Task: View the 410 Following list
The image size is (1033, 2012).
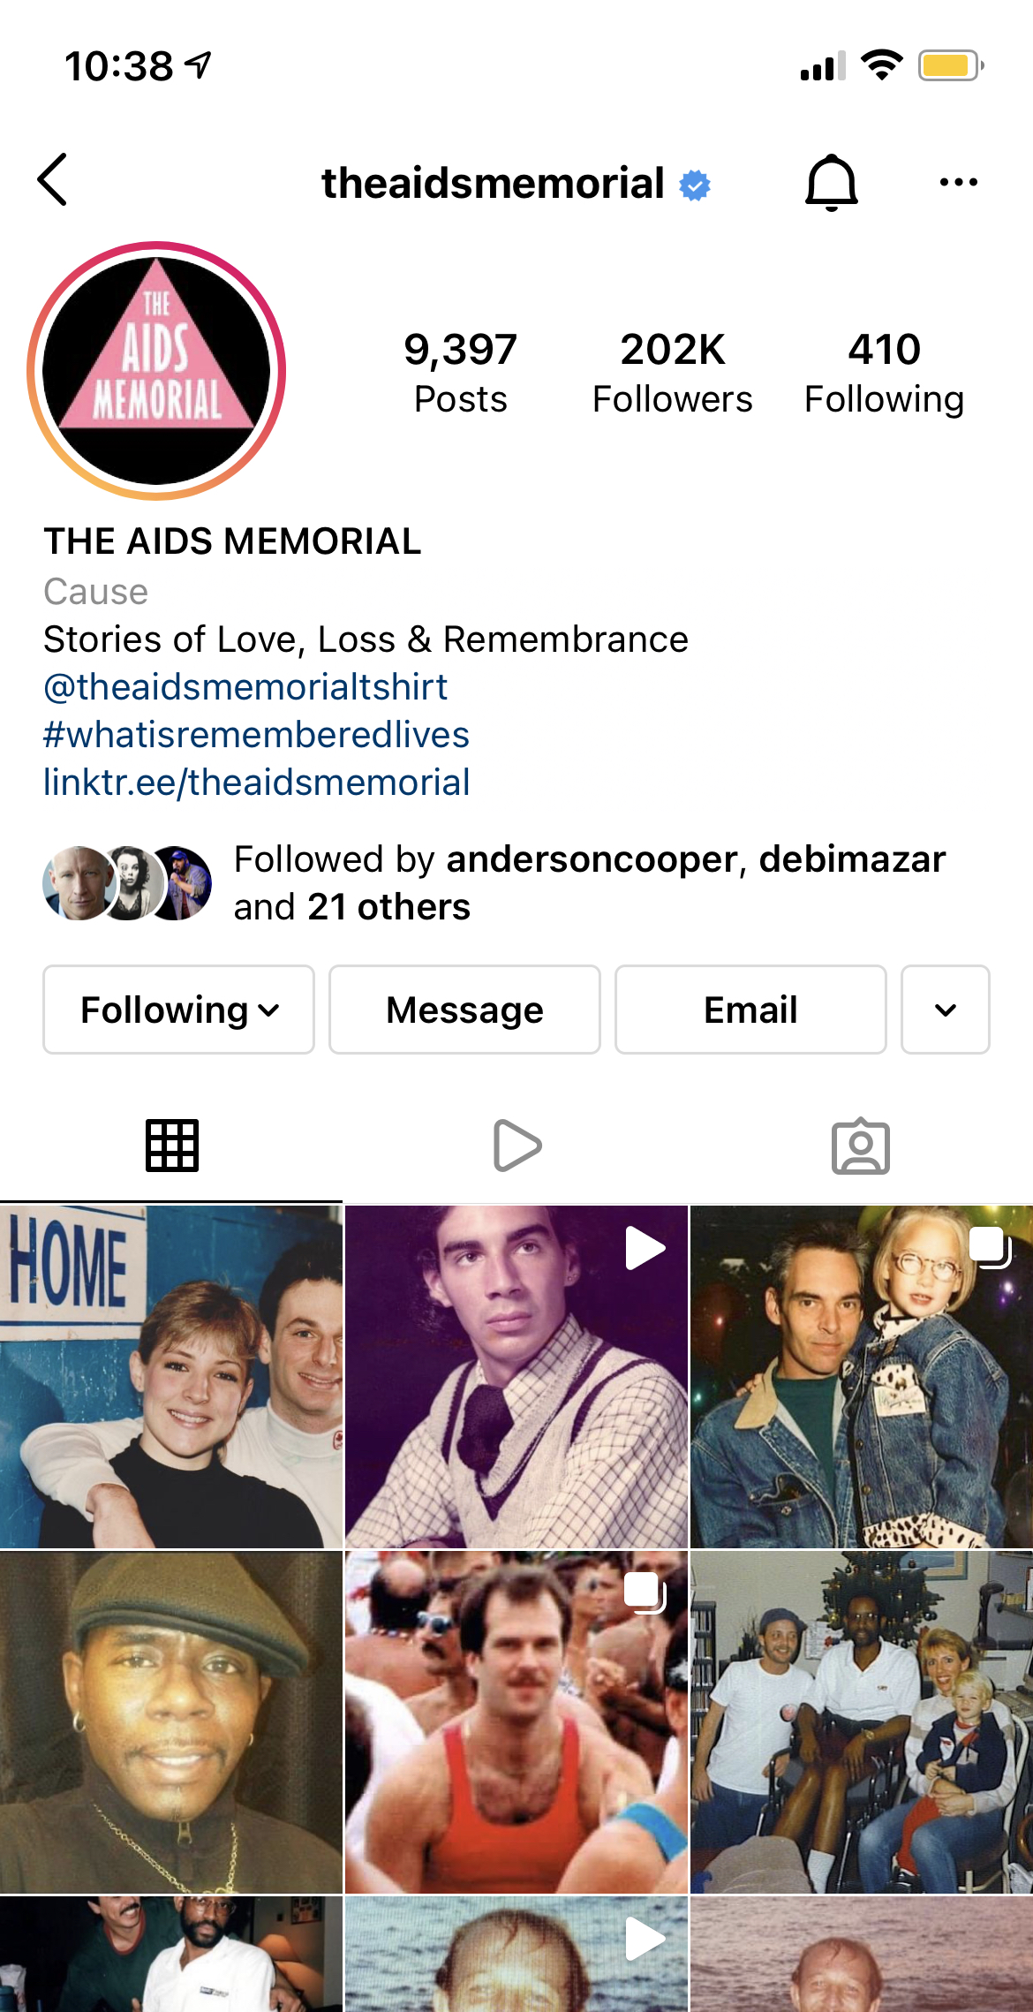Action: (885, 373)
